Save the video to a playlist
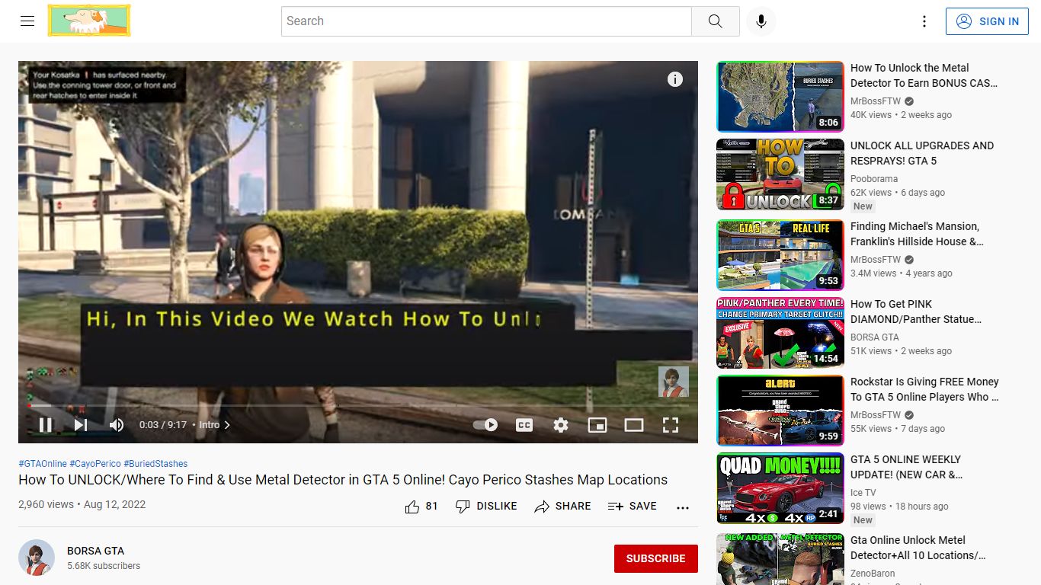This screenshot has height=585, width=1041. 633,507
